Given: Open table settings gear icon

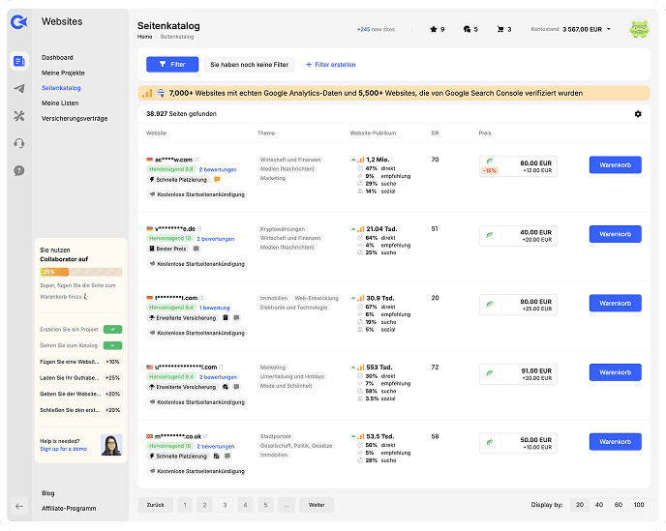Looking at the screenshot, I should click(638, 114).
